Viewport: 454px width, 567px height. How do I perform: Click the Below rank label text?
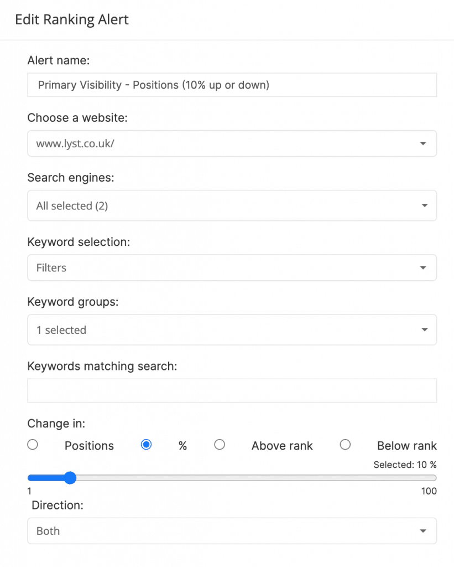coord(406,446)
